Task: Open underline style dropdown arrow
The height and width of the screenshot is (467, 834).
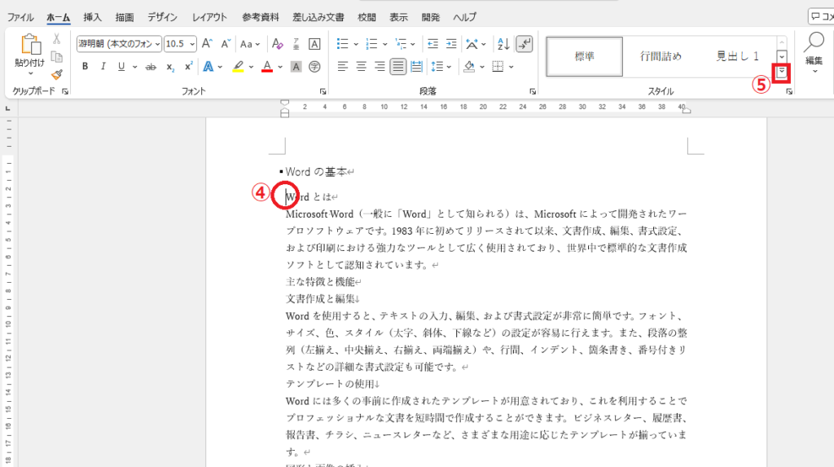Action: (x=134, y=67)
